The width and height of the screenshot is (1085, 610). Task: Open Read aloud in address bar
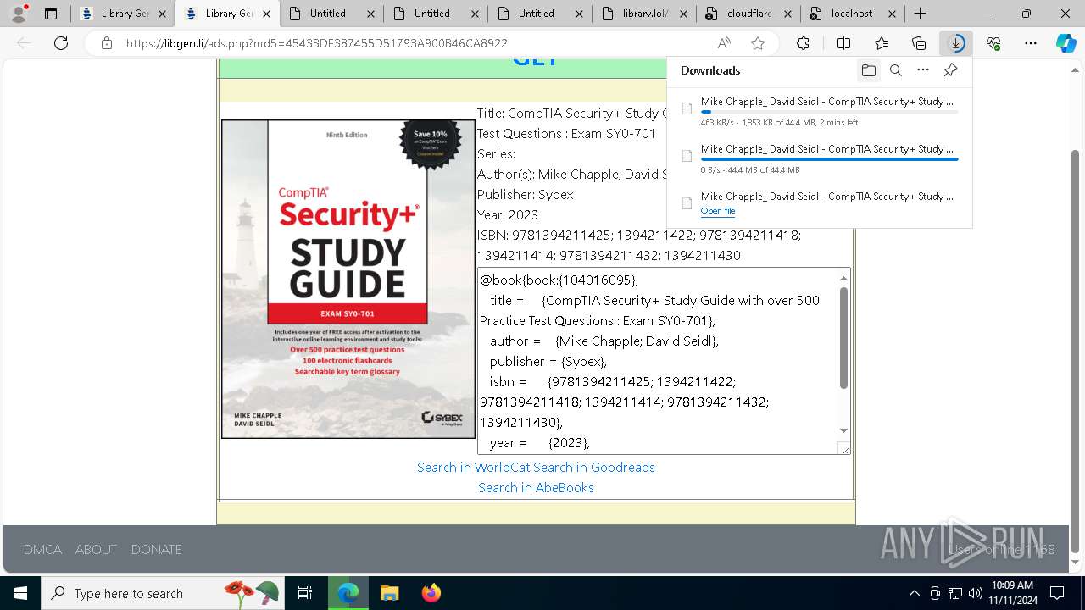click(x=724, y=43)
